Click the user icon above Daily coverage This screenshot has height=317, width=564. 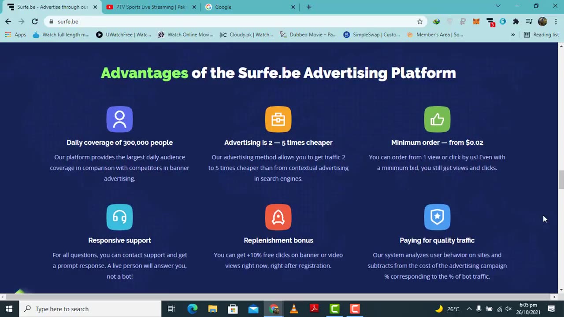pos(119,119)
